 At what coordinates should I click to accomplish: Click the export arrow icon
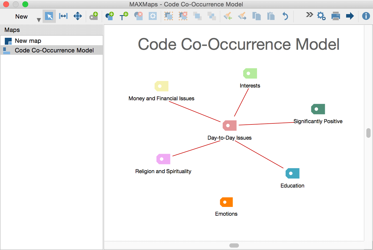point(350,16)
